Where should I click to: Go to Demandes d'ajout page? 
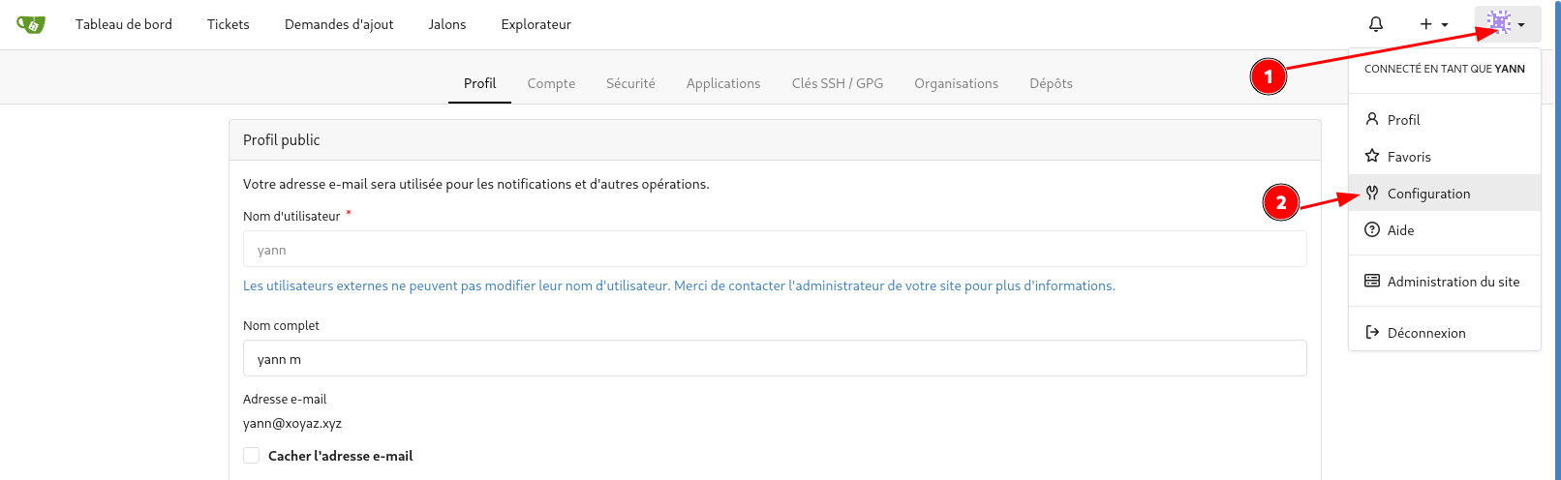click(339, 24)
